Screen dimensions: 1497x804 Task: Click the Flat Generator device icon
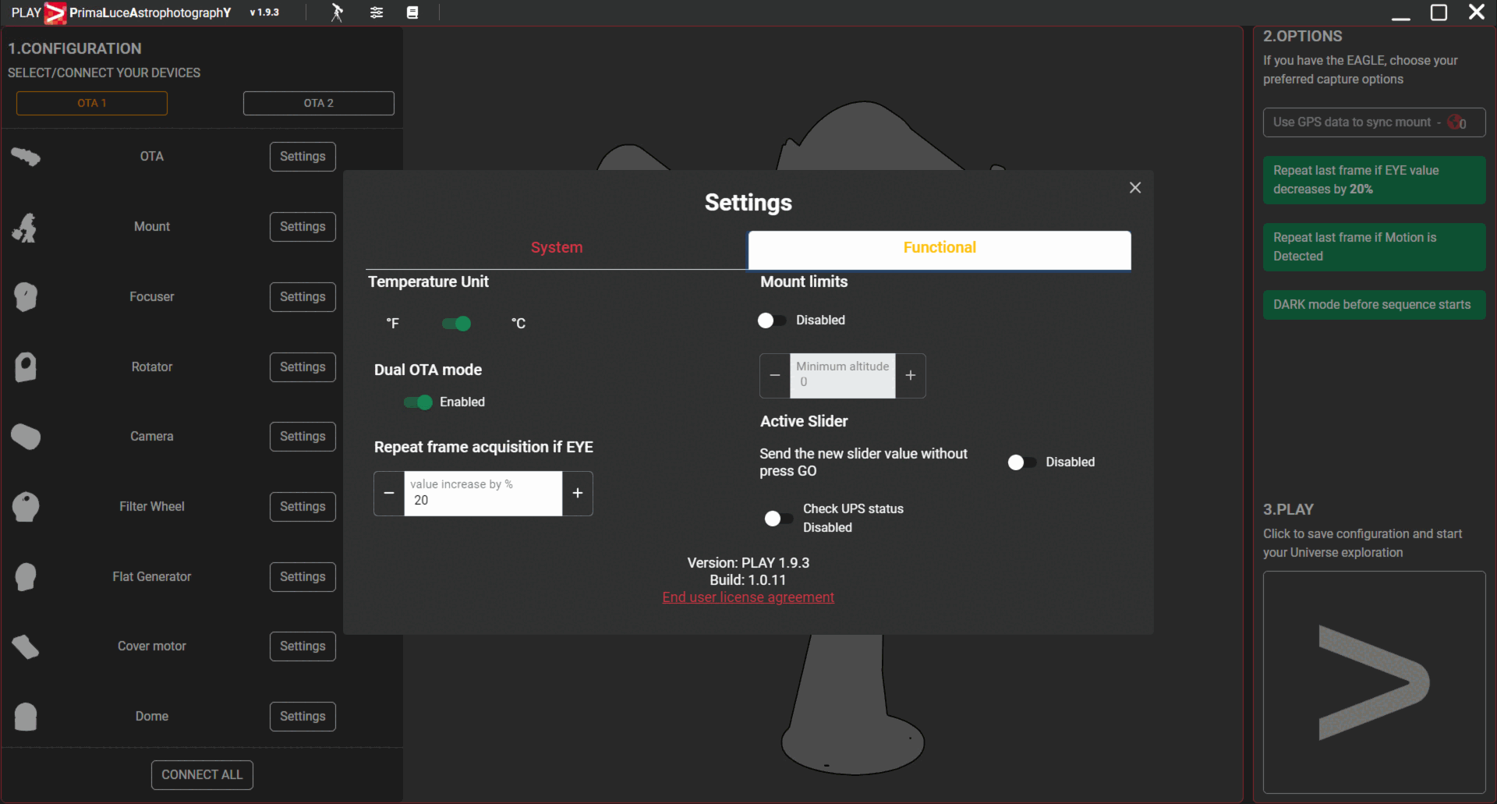pyautogui.click(x=26, y=577)
